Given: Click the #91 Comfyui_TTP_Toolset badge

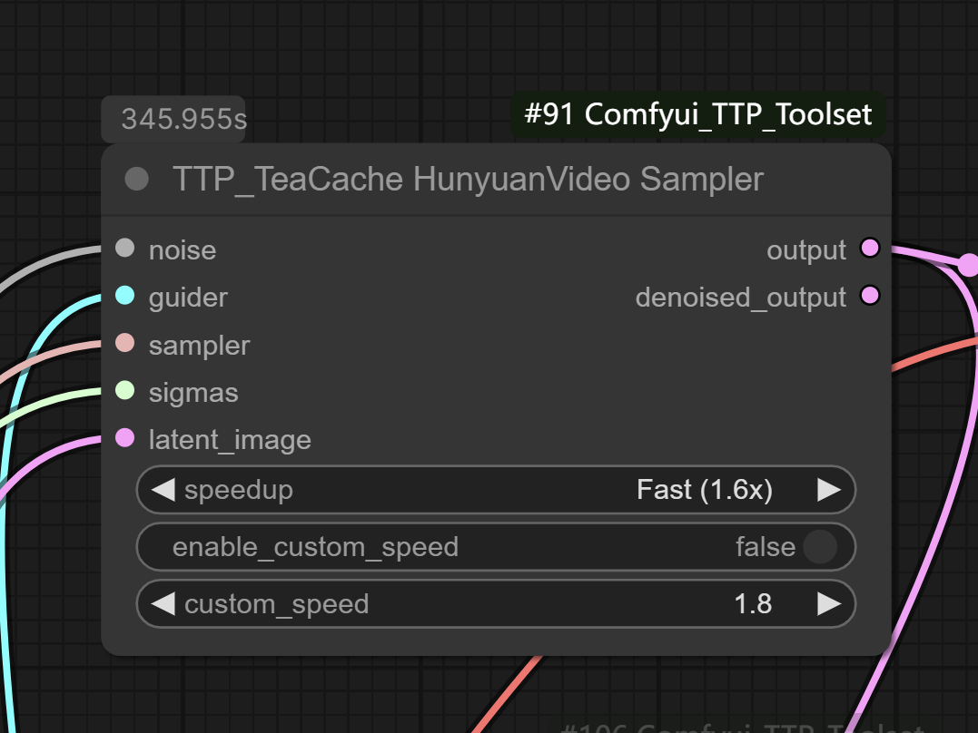Looking at the screenshot, I should pyautogui.click(x=698, y=115).
